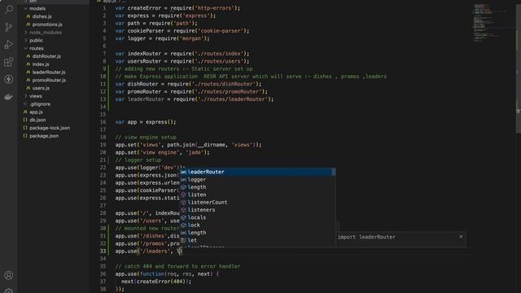Screen dimensions: 521x293
Task: Select let keyword suggestion
Action: coord(257,241)
